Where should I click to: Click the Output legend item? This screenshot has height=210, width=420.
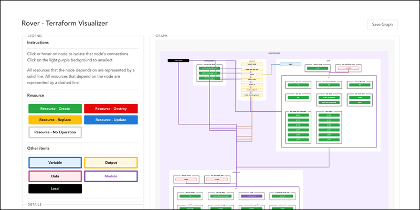(111, 163)
